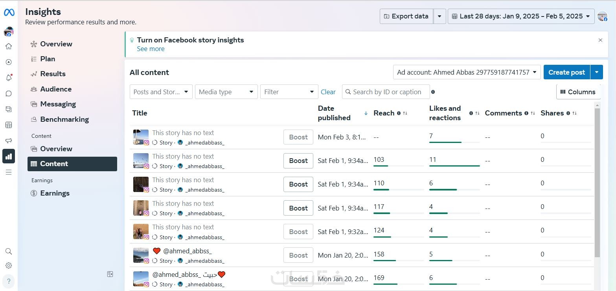The image size is (616, 291).
Task: Click the Search by ID or caption field
Action: click(386, 92)
